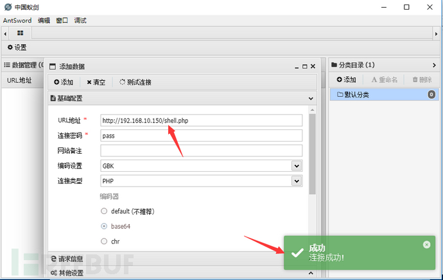Image resolution: width=443 pixels, height=280 pixels.
Task: Open 设置 settings button
Action: pyautogui.click(x=17, y=47)
